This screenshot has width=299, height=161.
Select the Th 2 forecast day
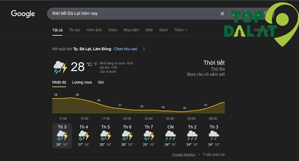click(192, 136)
